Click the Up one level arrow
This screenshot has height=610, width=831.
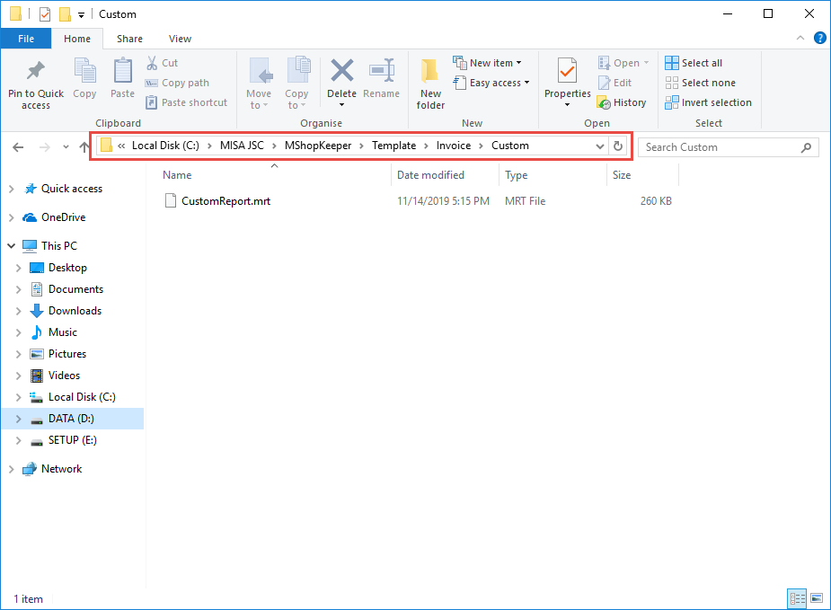[x=84, y=147]
